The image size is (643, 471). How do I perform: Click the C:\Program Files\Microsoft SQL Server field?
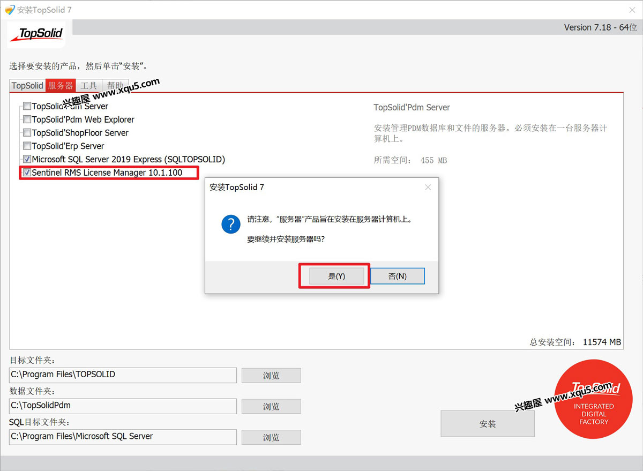(123, 437)
